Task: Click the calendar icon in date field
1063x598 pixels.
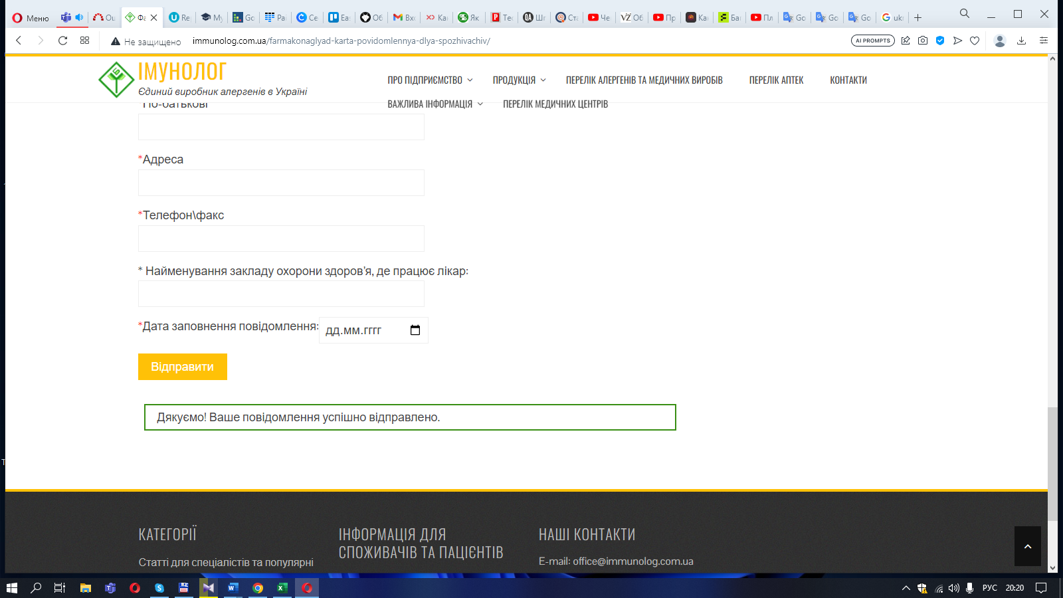Action: [415, 330]
